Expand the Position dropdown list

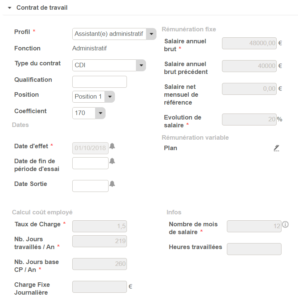click(110, 96)
